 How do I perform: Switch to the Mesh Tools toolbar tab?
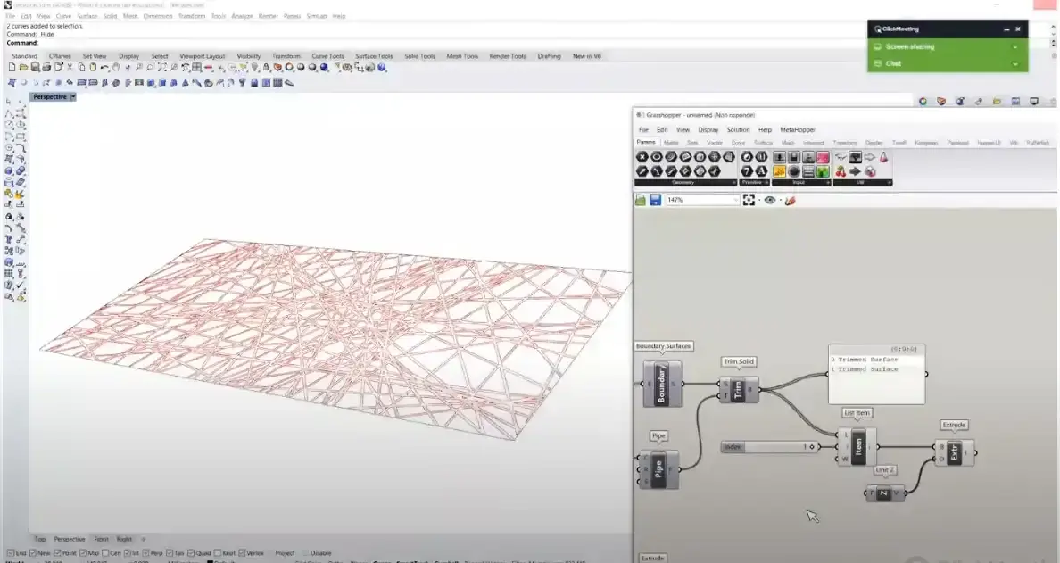pyautogui.click(x=462, y=56)
